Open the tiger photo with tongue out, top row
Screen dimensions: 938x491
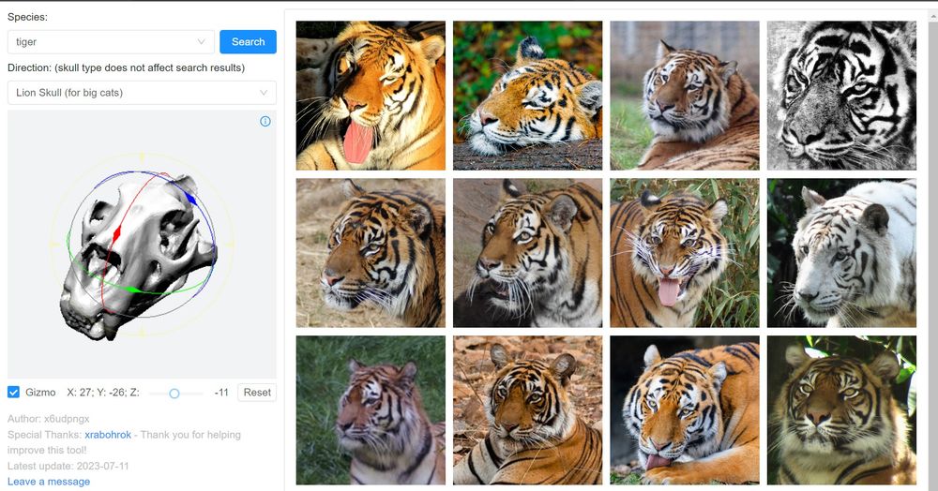(x=371, y=96)
